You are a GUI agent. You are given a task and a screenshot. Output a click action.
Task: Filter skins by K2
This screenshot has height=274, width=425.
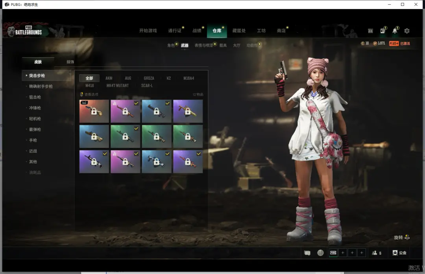pyautogui.click(x=168, y=78)
